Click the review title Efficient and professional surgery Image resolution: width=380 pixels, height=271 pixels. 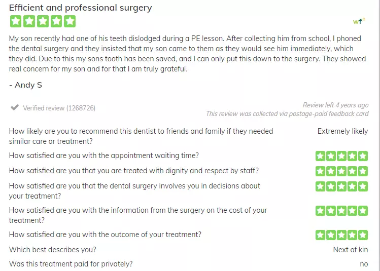pos(81,8)
